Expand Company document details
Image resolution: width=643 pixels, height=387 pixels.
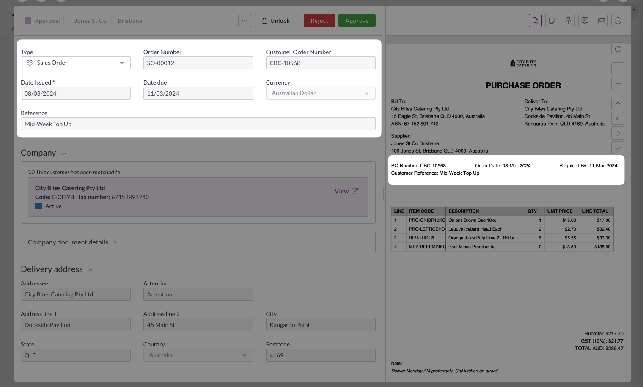[198, 242]
